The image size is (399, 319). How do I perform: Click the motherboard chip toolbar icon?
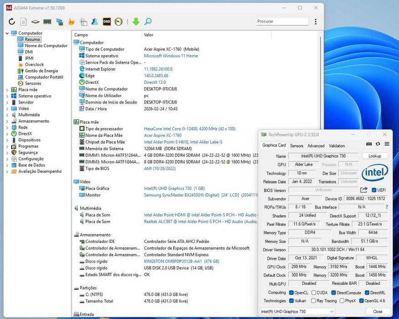[35, 21]
